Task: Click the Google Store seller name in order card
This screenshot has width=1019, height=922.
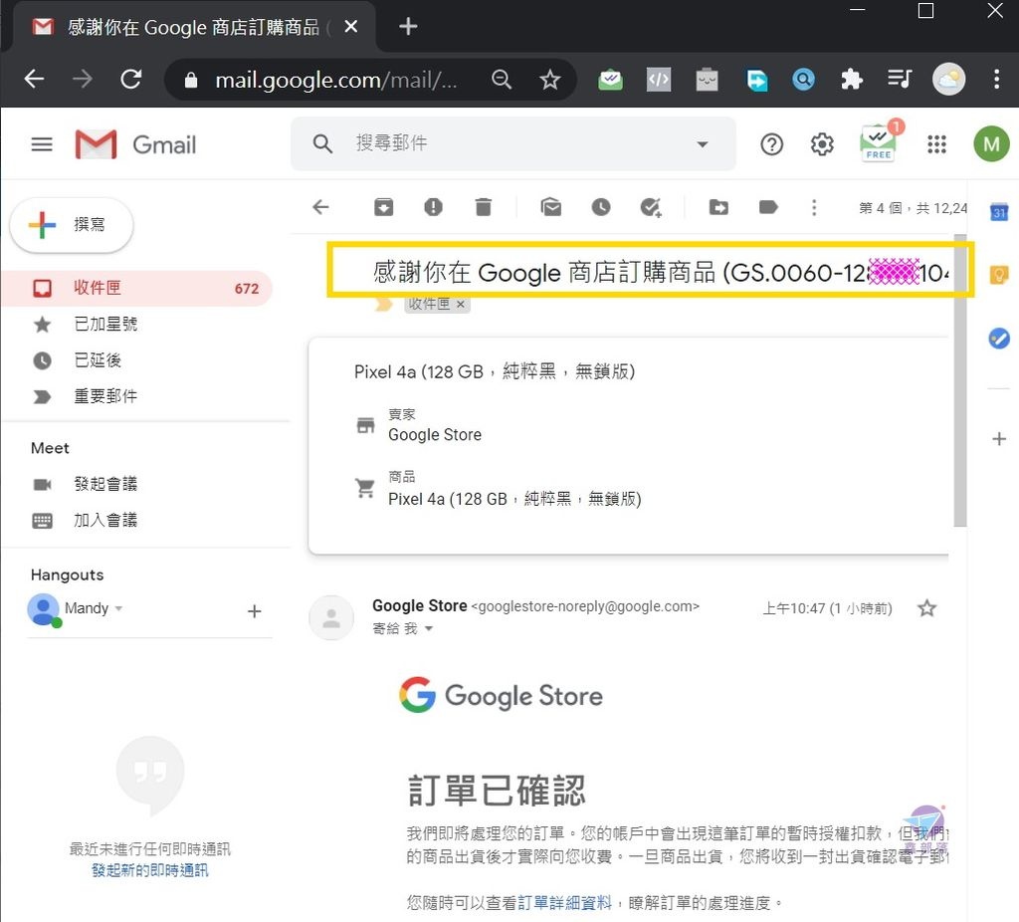Action: point(435,434)
